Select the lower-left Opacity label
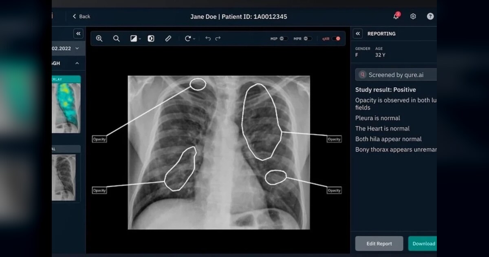This screenshot has height=257, width=489. [x=99, y=191]
